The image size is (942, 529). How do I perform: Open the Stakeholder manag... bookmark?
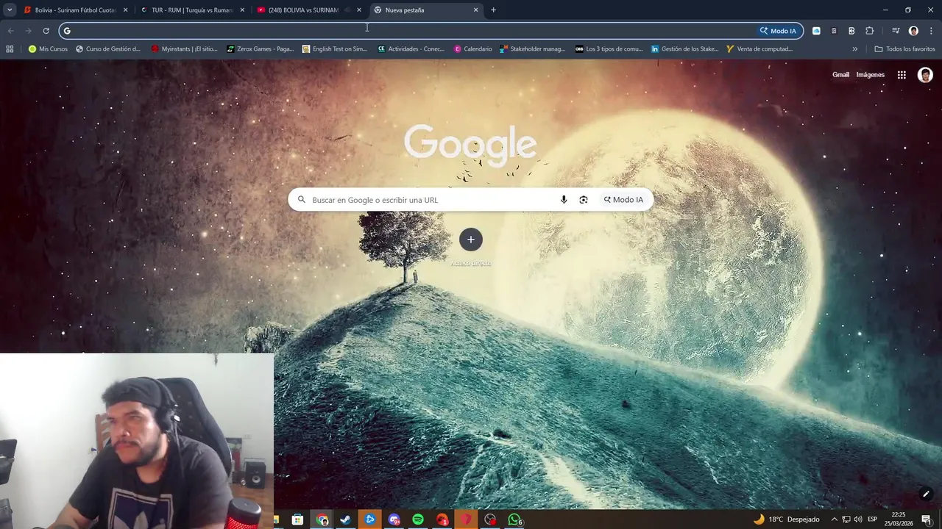[x=532, y=49]
